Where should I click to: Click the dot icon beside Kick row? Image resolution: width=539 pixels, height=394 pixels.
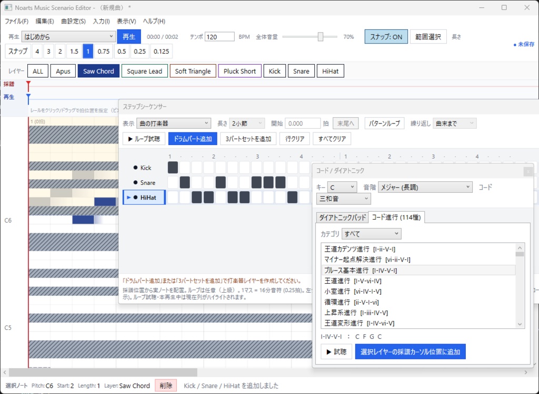[x=135, y=168]
